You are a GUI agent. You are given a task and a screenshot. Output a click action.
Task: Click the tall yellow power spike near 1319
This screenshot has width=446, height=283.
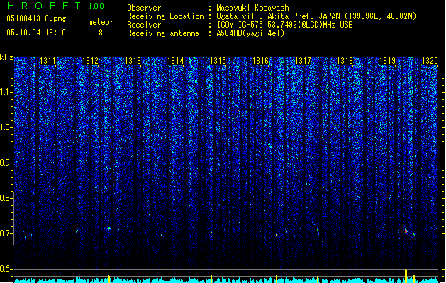pos(406,276)
